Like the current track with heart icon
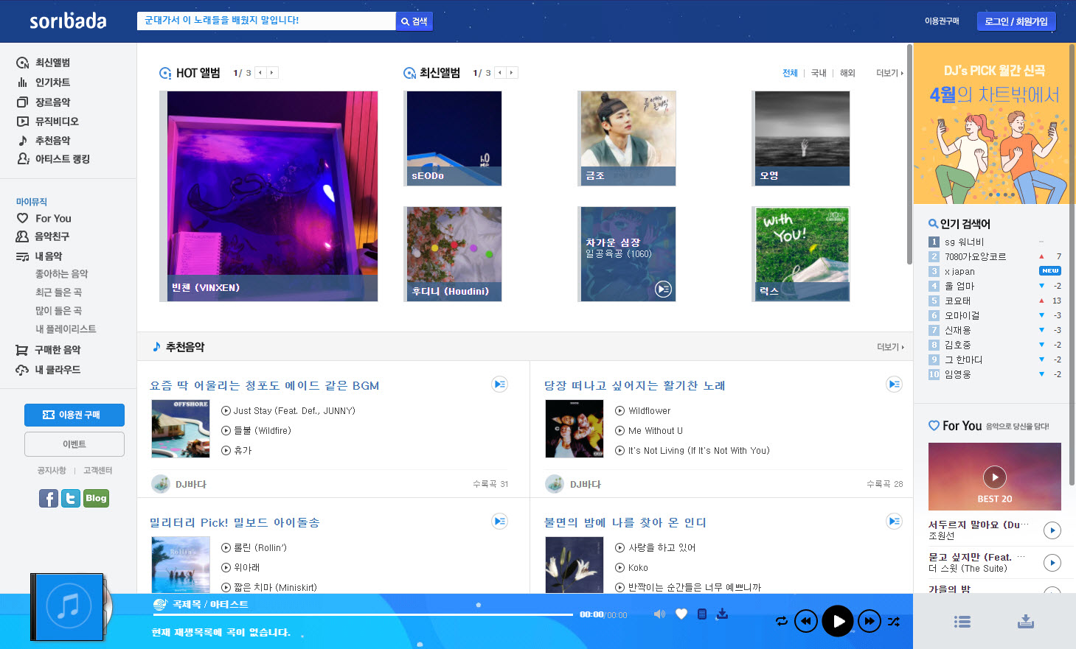This screenshot has height=649, width=1076. click(x=681, y=614)
